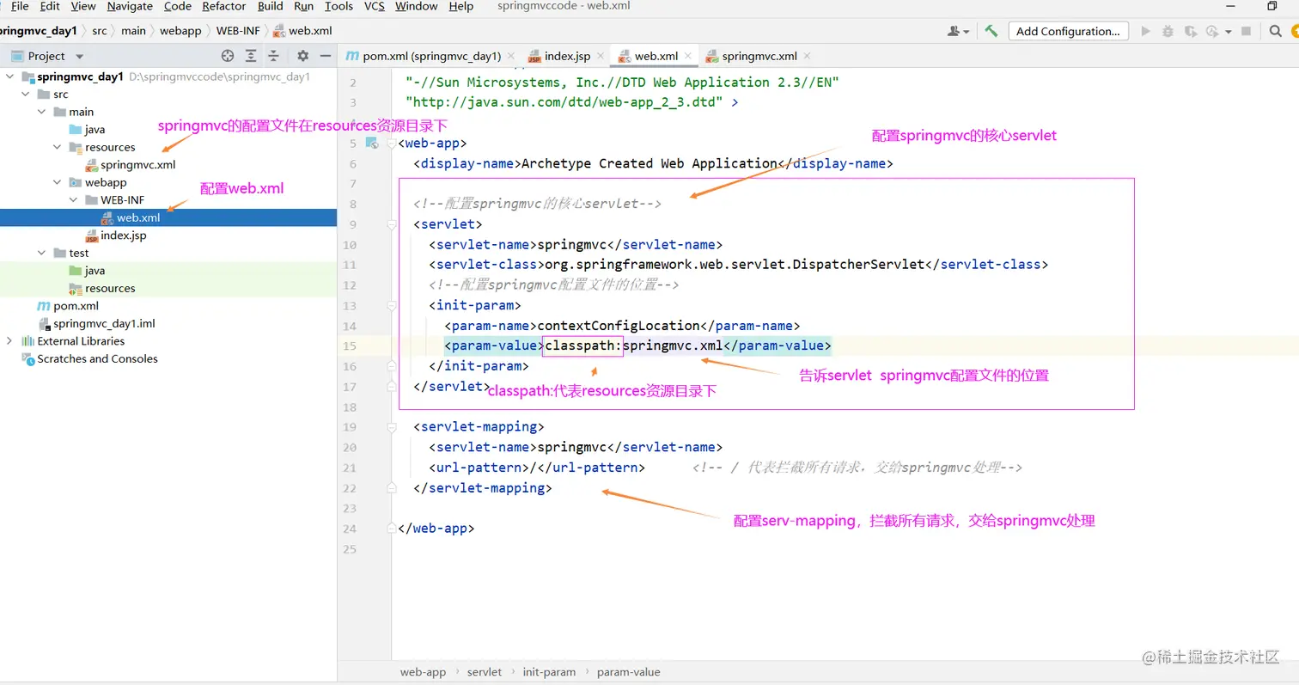This screenshot has width=1299, height=685.
Task: Expand External Libraries node
Action: click(x=9, y=341)
